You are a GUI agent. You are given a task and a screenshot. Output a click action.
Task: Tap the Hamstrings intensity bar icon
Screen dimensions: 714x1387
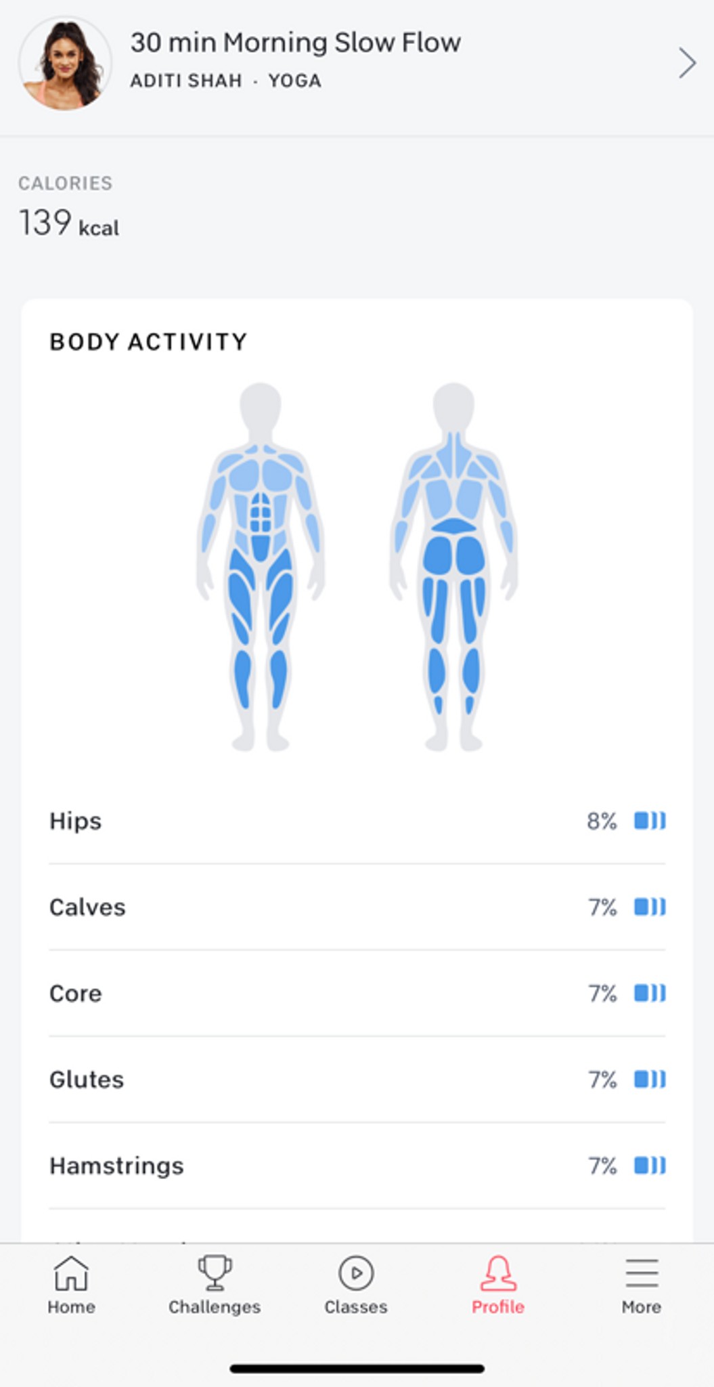pos(650,1166)
